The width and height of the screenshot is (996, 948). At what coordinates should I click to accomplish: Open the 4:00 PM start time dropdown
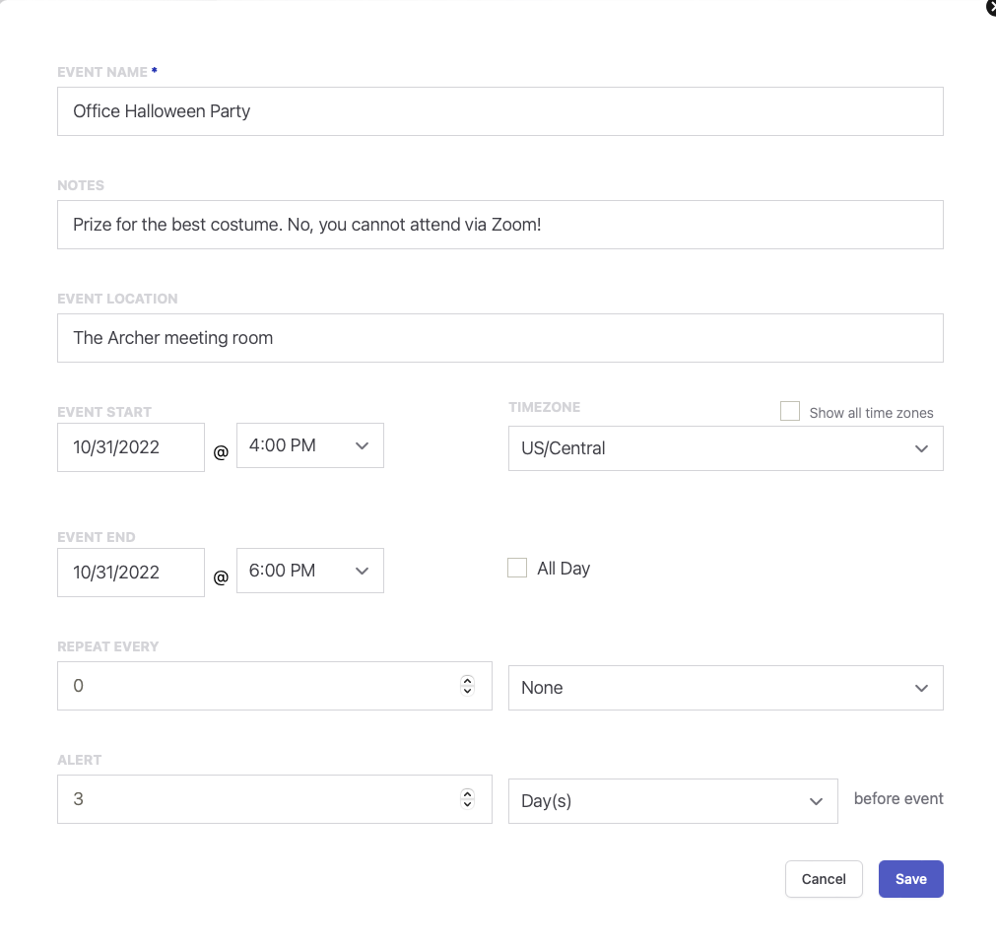point(309,445)
